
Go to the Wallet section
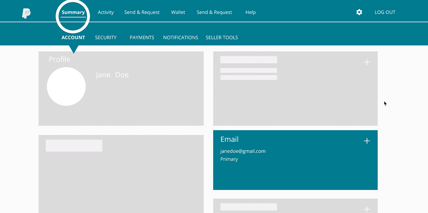point(178,12)
